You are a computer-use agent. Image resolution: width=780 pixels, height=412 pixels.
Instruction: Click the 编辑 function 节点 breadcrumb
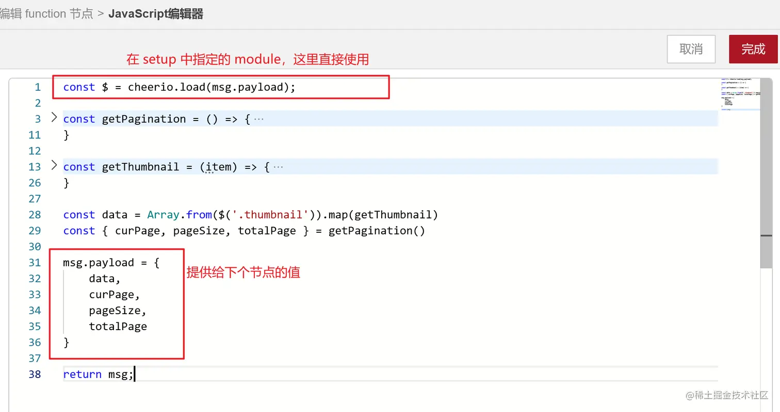46,14
